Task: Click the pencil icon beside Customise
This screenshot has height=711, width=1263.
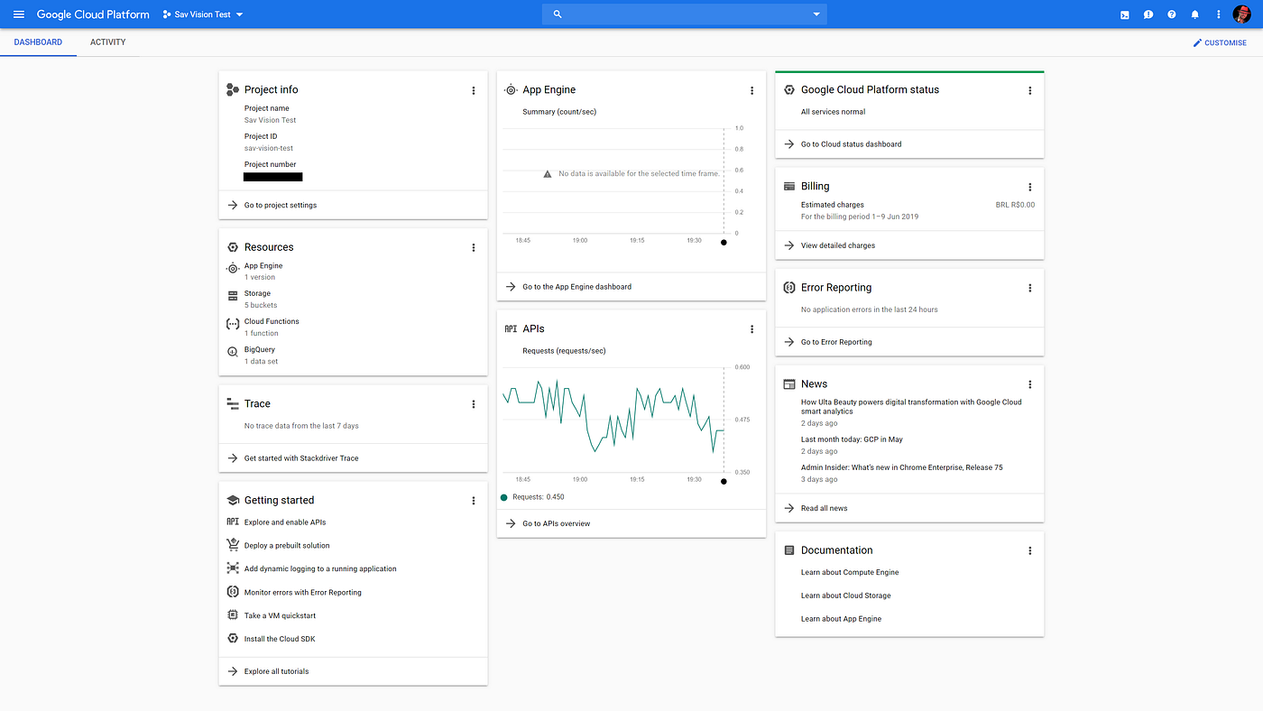Action: pos(1198,42)
